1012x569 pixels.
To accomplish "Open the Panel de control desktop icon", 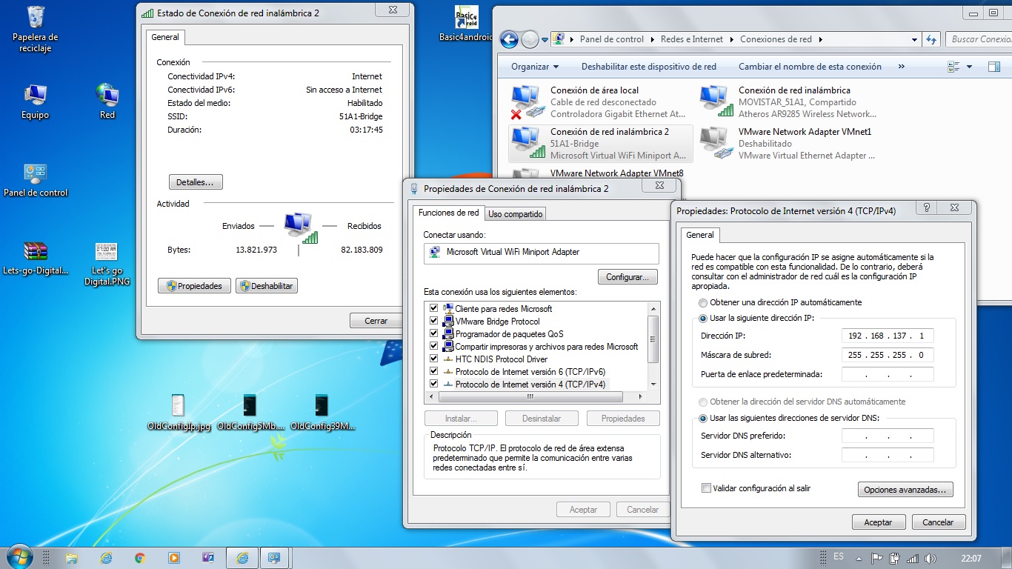I will tap(36, 180).
